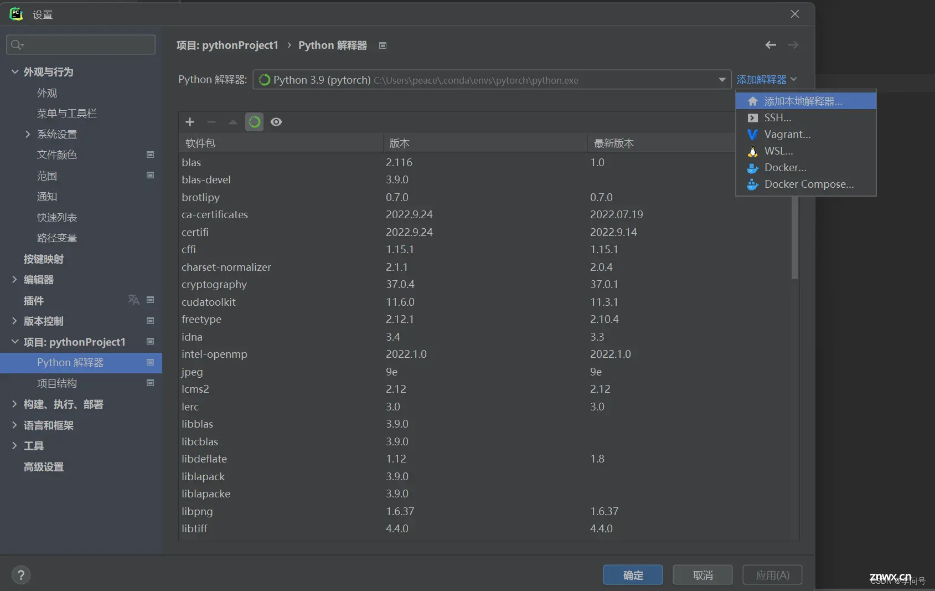Click the settings search input field
This screenshot has width=935, height=591.
[81, 44]
